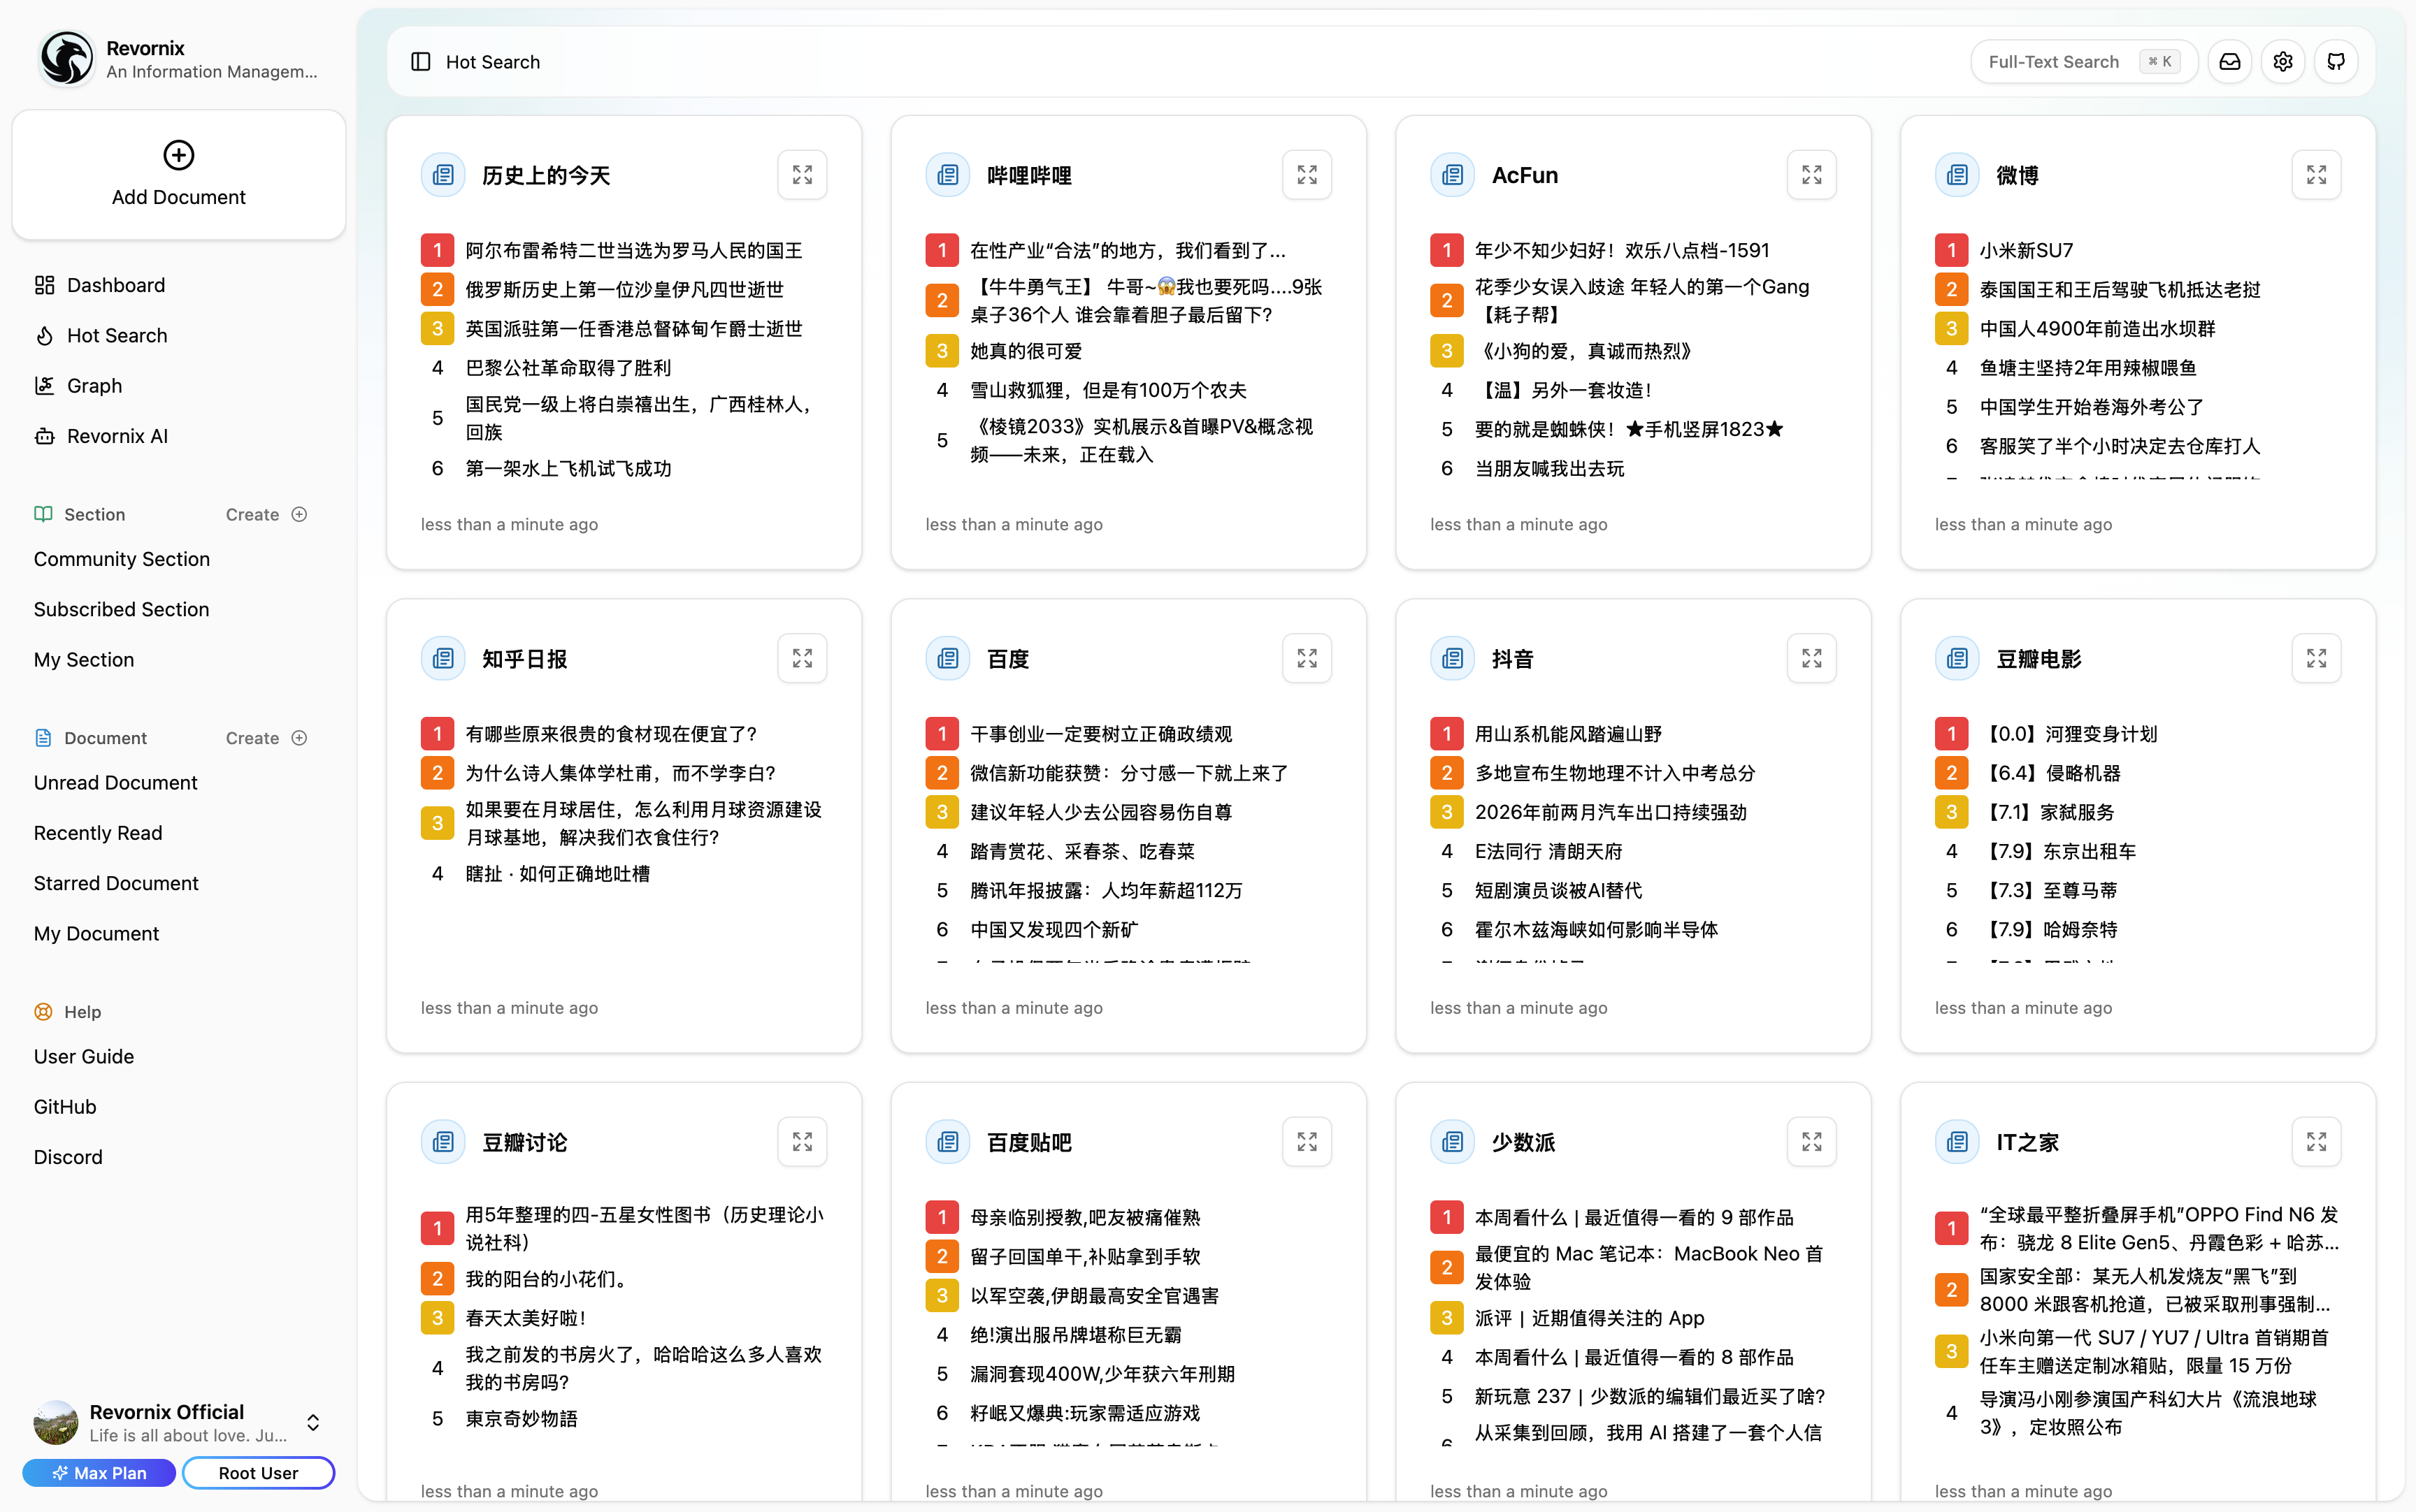Click the GitHub cat icon in header
Screen dimensions: 2416x1512
tap(2336, 62)
